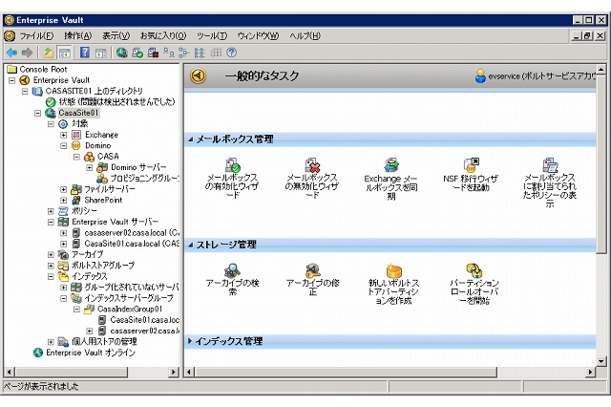Select the SharePoint tree node

pyautogui.click(x=103, y=200)
